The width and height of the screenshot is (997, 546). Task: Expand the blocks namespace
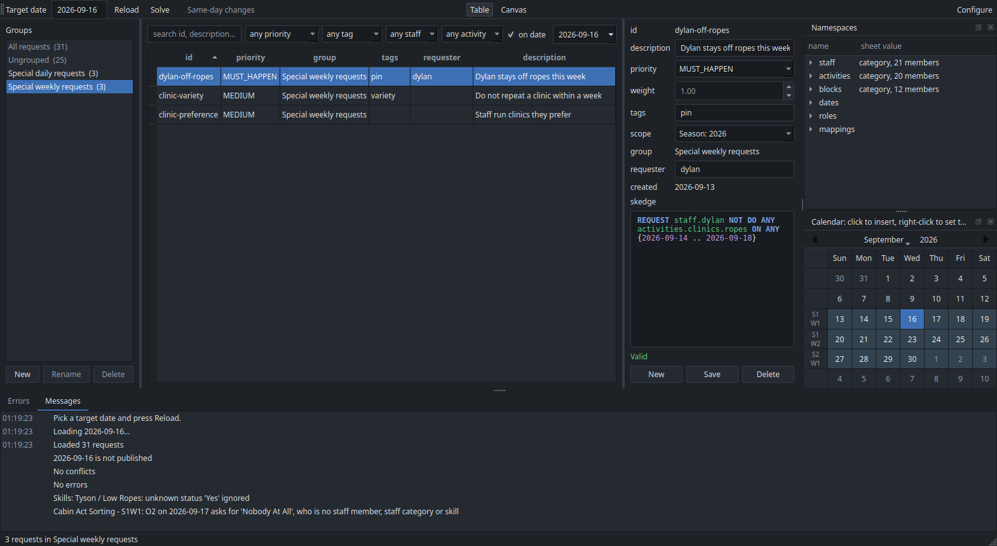coord(811,89)
